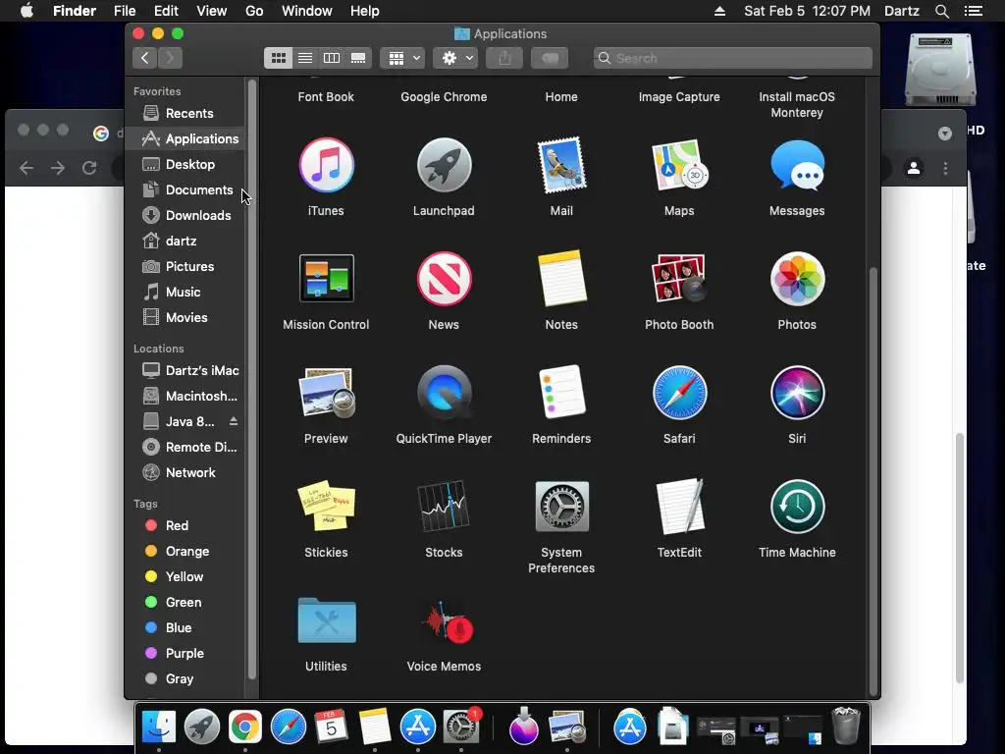Screen dimensions: 1005x754
Task: Switch to icon view
Action: (278, 58)
